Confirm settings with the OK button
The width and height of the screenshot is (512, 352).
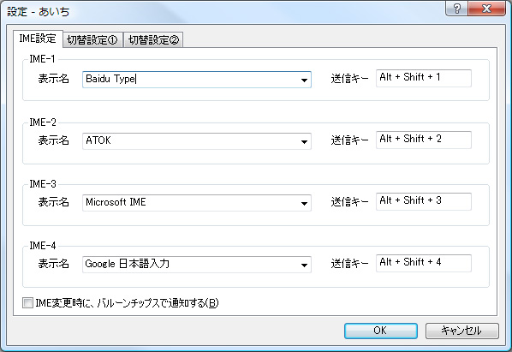(x=381, y=331)
